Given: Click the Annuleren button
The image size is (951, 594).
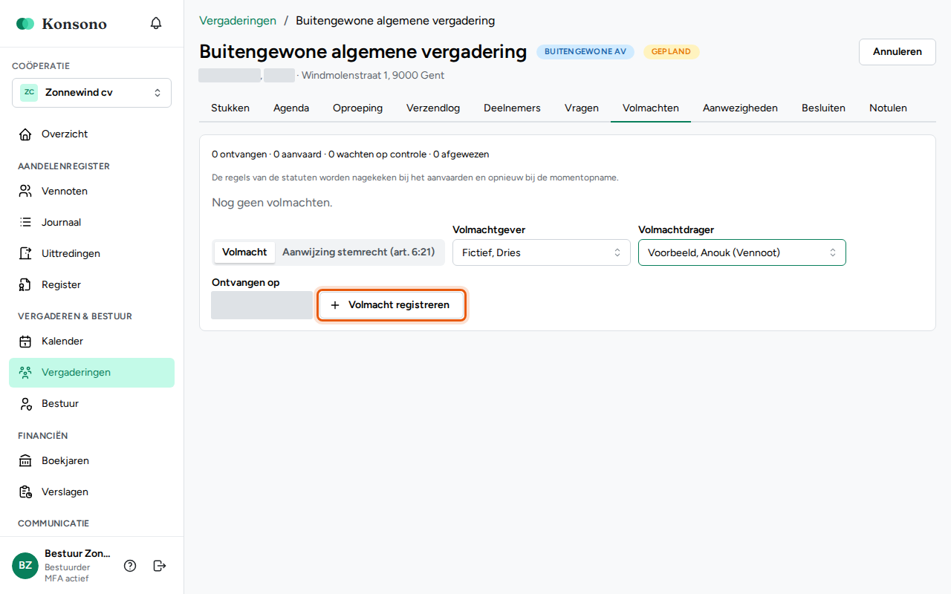Looking at the screenshot, I should click(x=898, y=52).
